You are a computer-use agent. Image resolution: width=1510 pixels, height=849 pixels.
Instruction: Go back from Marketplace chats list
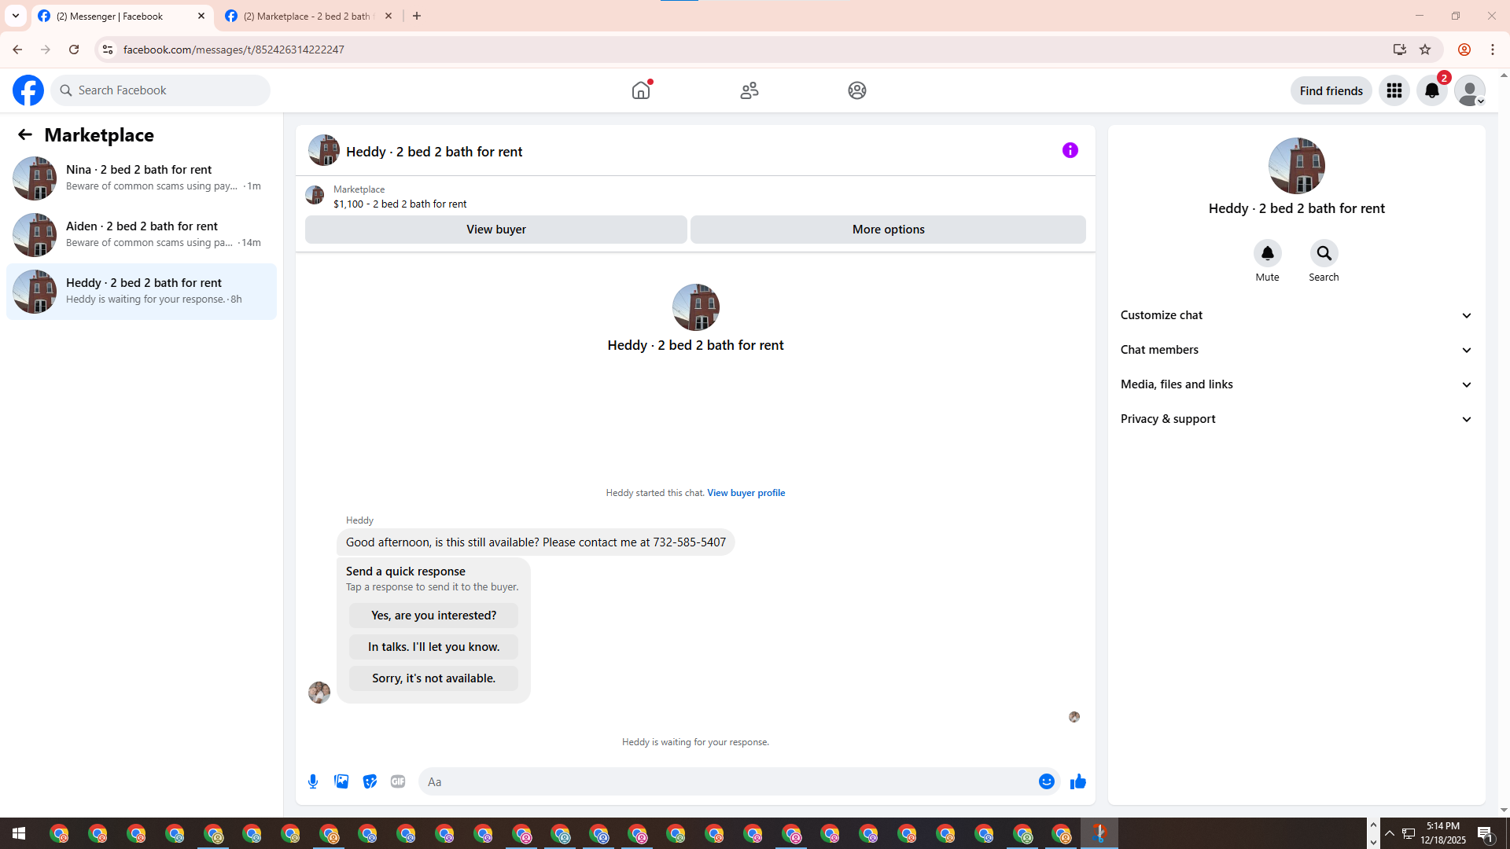coord(25,134)
